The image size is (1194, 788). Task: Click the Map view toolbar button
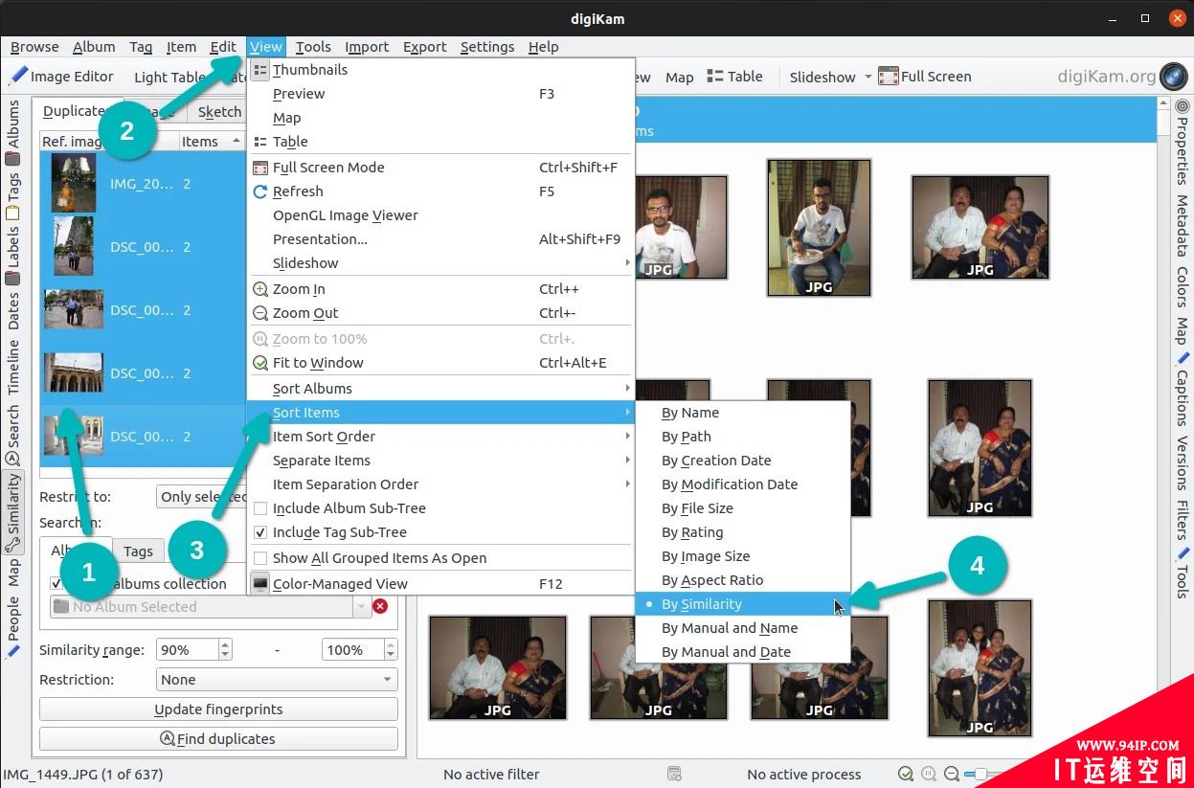[680, 77]
